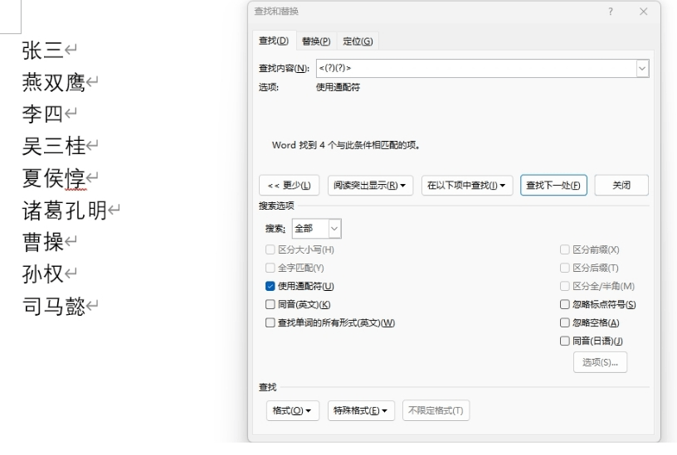Click the 选项(S)... button
The width and height of the screenshot is (677, 455).
click(x=600, y=362)
